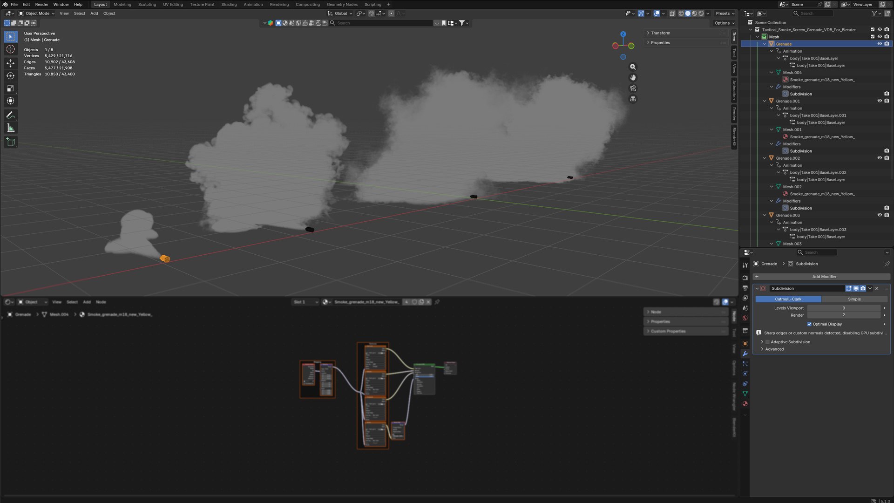Switch to the Shading workspace tab
This screenshot has width=894, height=503.
click(229, 5)
